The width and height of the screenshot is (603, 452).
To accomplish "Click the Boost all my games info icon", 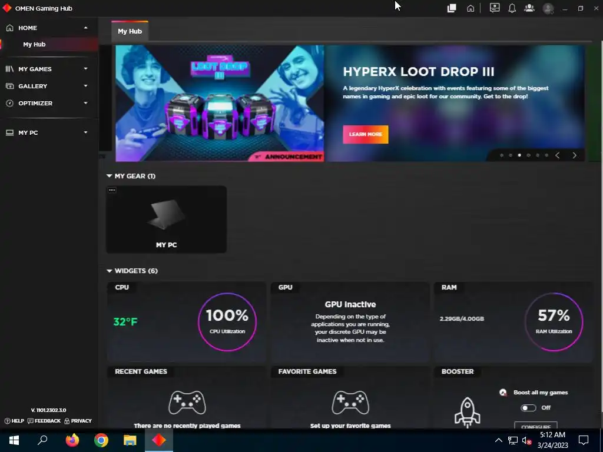I will pos(503,393).
